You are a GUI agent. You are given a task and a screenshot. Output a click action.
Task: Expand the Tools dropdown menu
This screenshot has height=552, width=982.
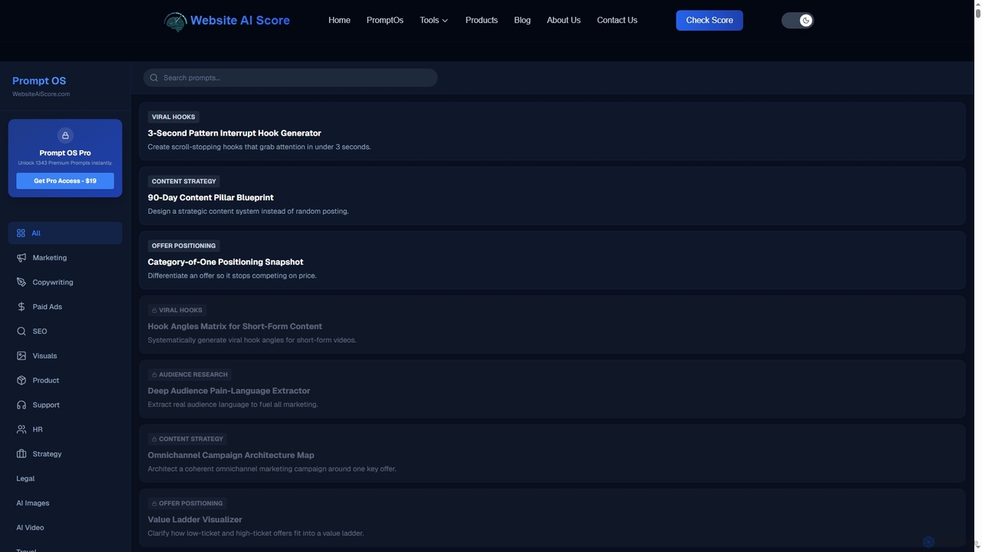tap(434, 20)
